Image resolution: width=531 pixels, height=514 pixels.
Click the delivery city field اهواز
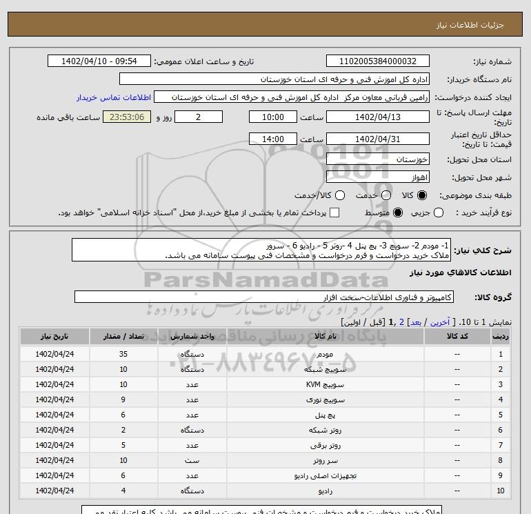(x=378, y=177)
